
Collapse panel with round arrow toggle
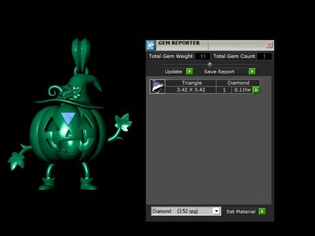coord(209,64)
